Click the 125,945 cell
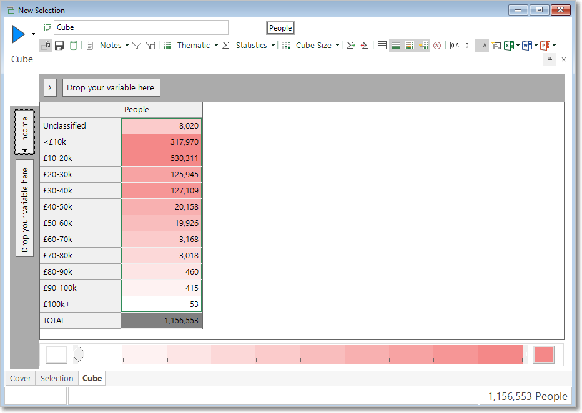Viewport: 582px width, 413px height. [x=162, y=175]
